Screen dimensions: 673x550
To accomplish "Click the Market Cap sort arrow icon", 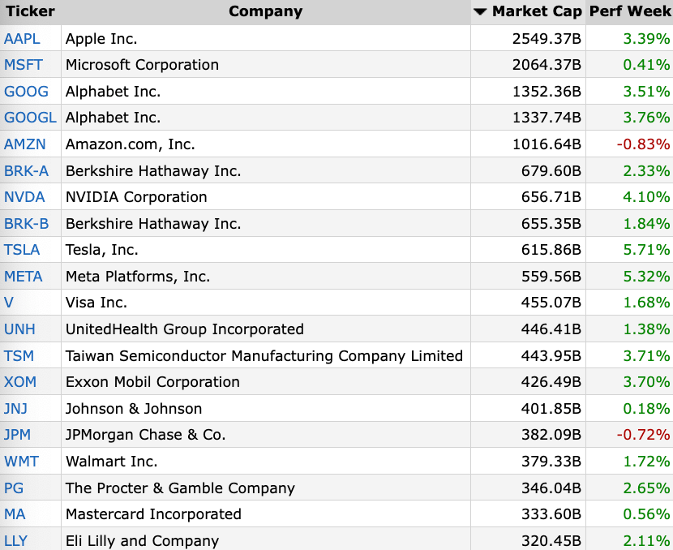I will tap(480, 12).
